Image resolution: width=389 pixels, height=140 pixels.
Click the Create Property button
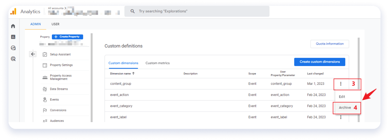(x=67, y=37)
